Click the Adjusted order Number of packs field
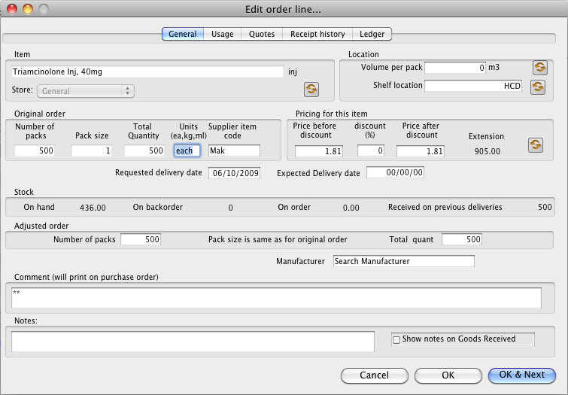The width and height of the screenshot is (568, 395). coord(141,239)
